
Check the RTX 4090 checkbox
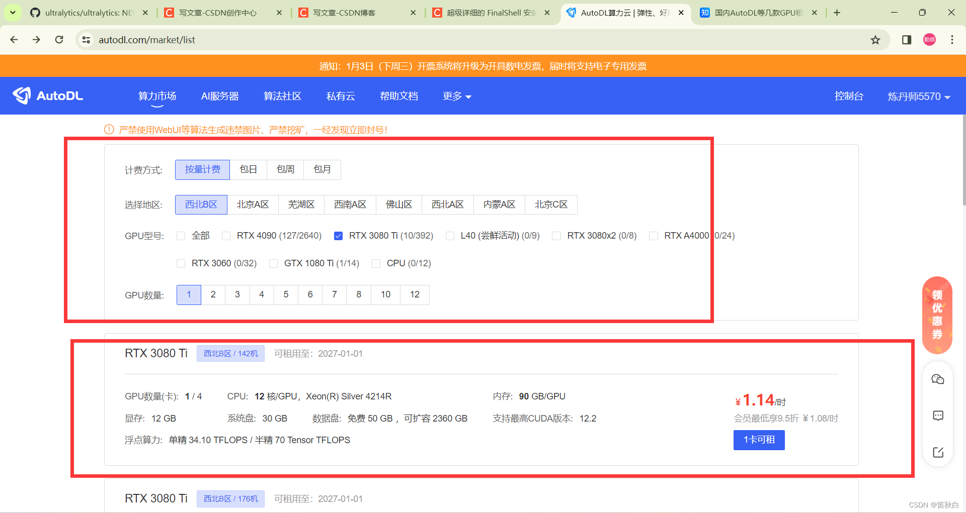226,236
